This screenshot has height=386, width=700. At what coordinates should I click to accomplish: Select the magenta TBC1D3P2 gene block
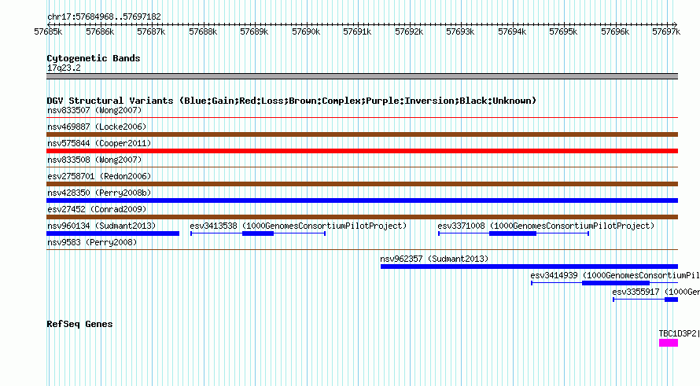click(669, 343)
